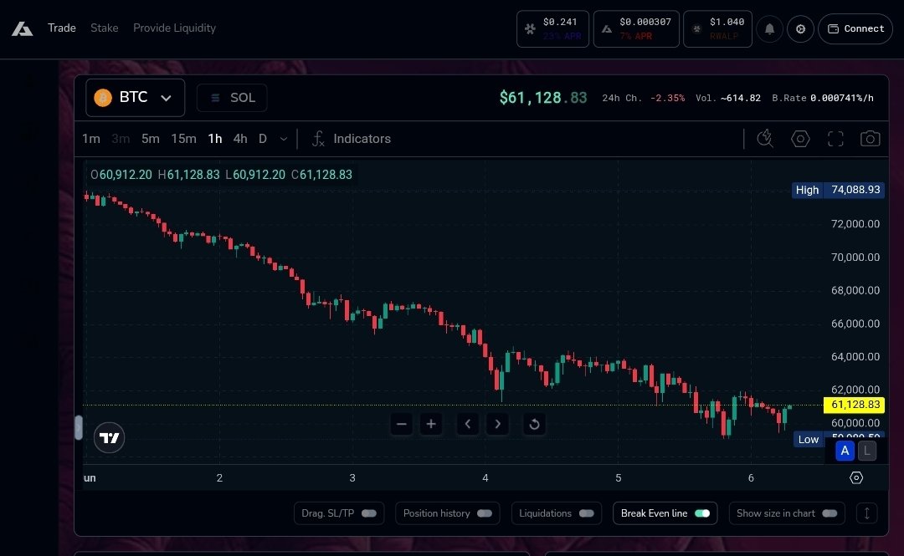Expand the BTC market selector
904x556 pixels.
pyautogui.click(x=136, y=97)
